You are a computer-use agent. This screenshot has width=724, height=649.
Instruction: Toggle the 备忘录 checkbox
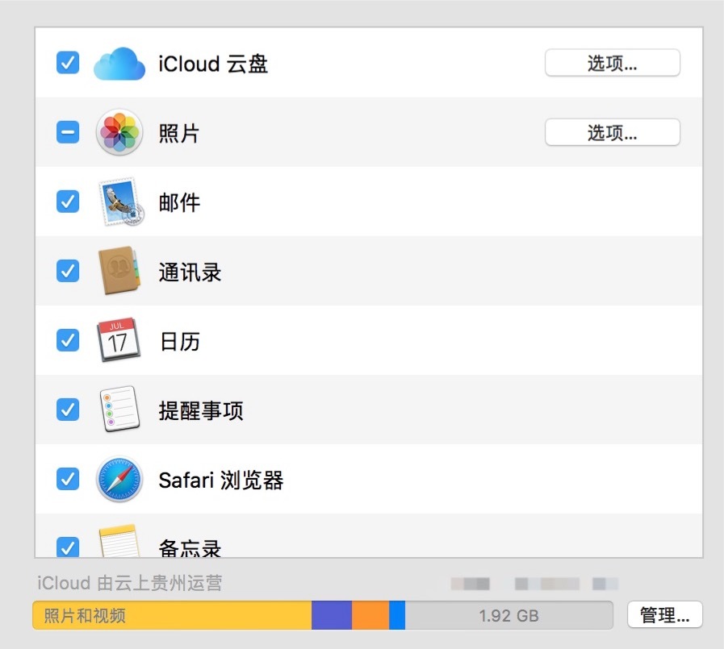pos(68,547)
